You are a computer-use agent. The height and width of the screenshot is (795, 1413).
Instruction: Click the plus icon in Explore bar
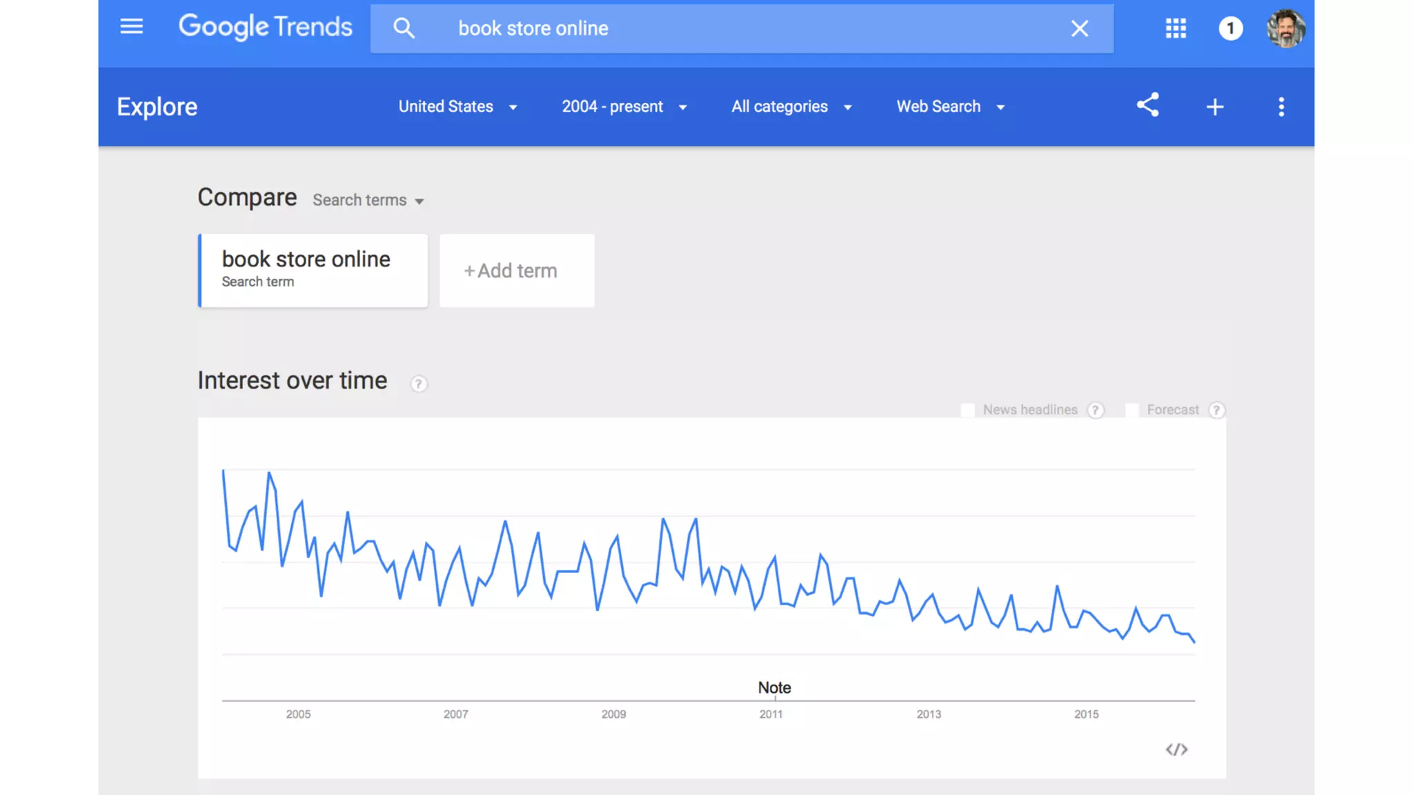click(x=1215, y=107)
